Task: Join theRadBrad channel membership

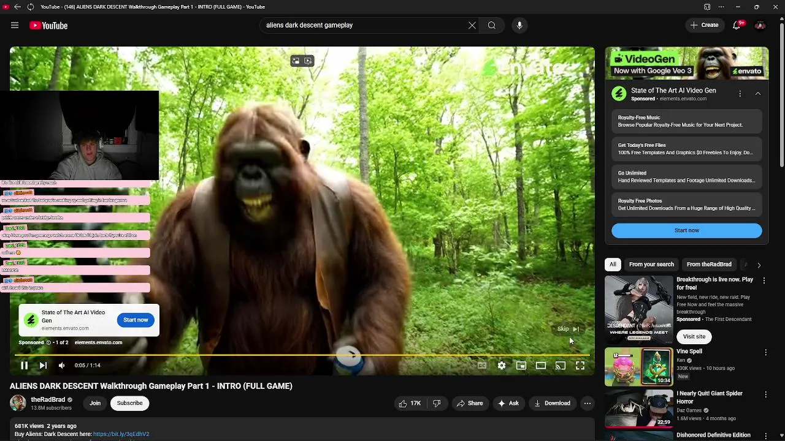Action: coord(95,403)
